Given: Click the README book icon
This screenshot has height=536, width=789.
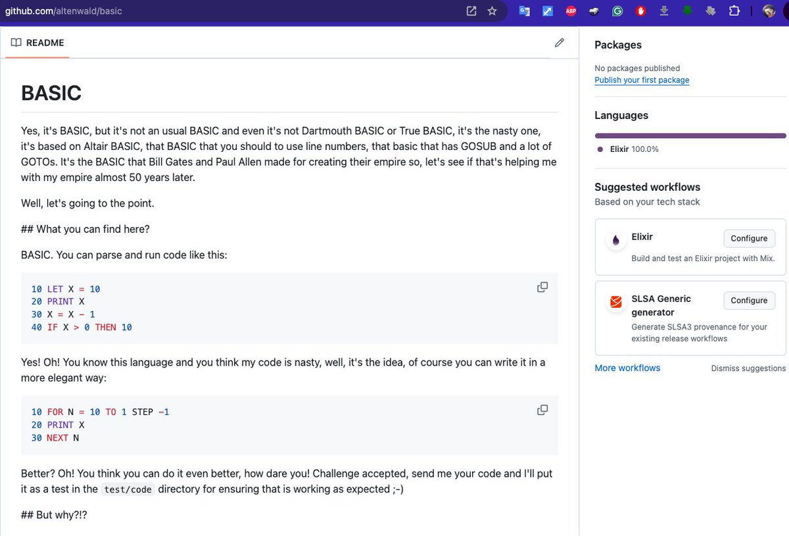Looking at the screenshot, I should [16, 43].
